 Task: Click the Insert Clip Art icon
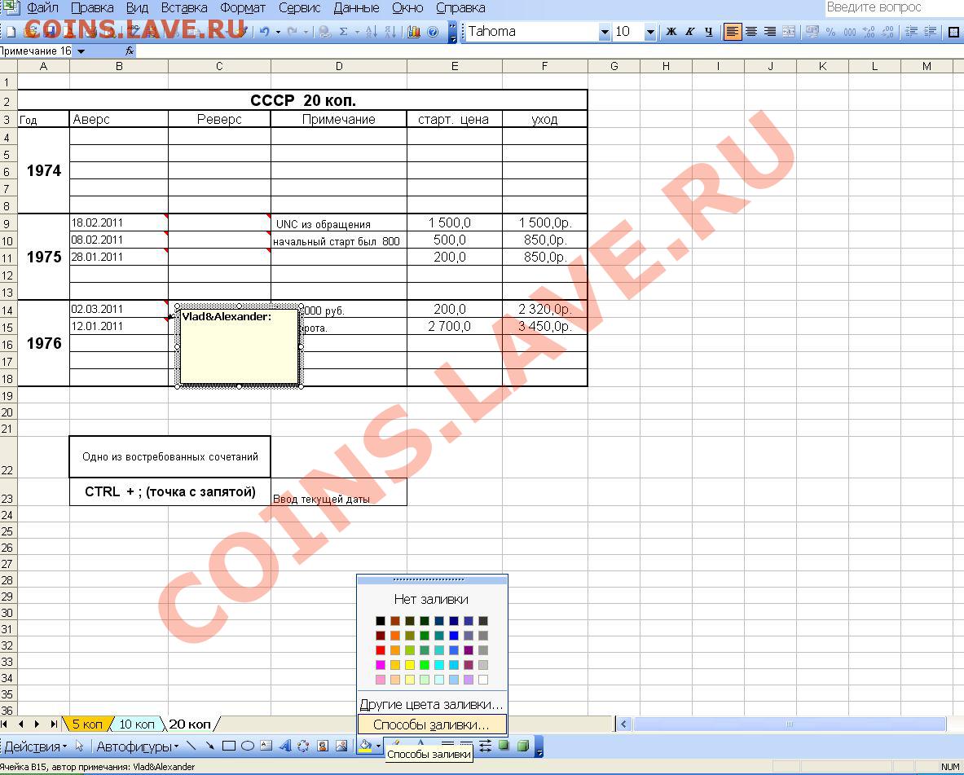click(323, 746)
